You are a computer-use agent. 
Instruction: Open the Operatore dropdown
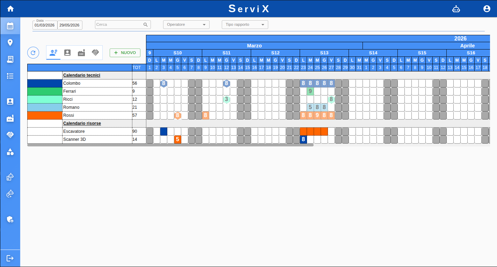point(186,25)
